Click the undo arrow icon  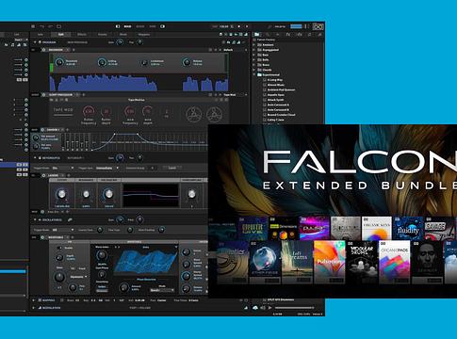tap(42, 26)
